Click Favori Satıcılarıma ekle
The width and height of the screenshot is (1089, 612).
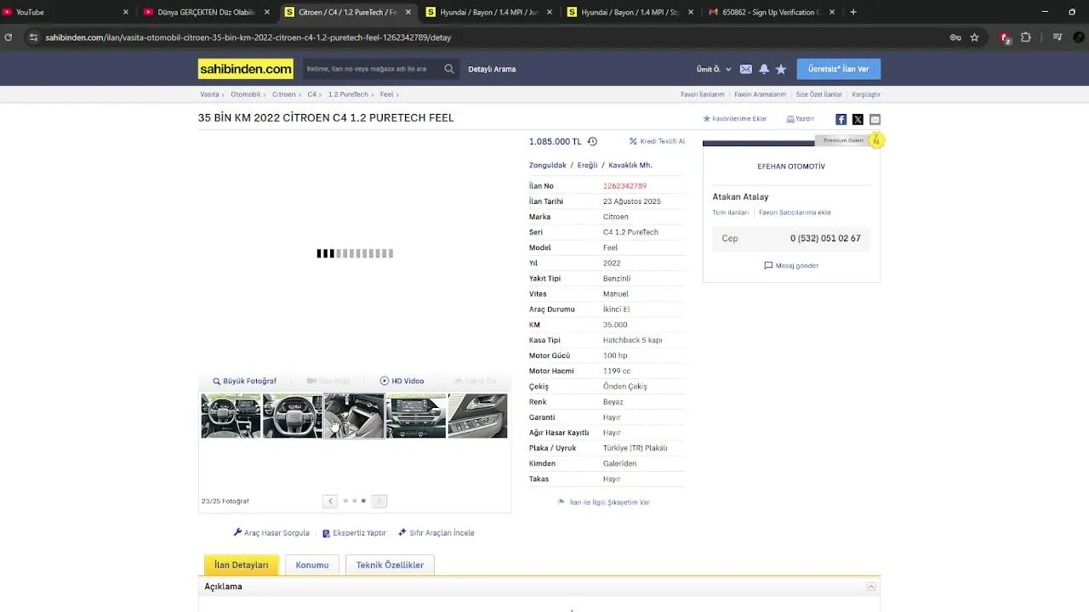[795, 212]
